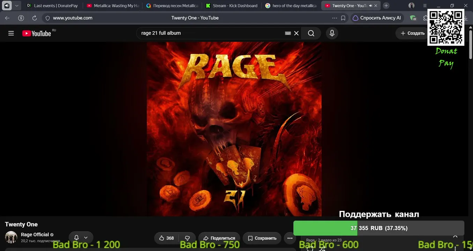This screenshot has height=251, width=473.
Task: Collapse the Rage playlist panel
Action: [x=455, y=236]
